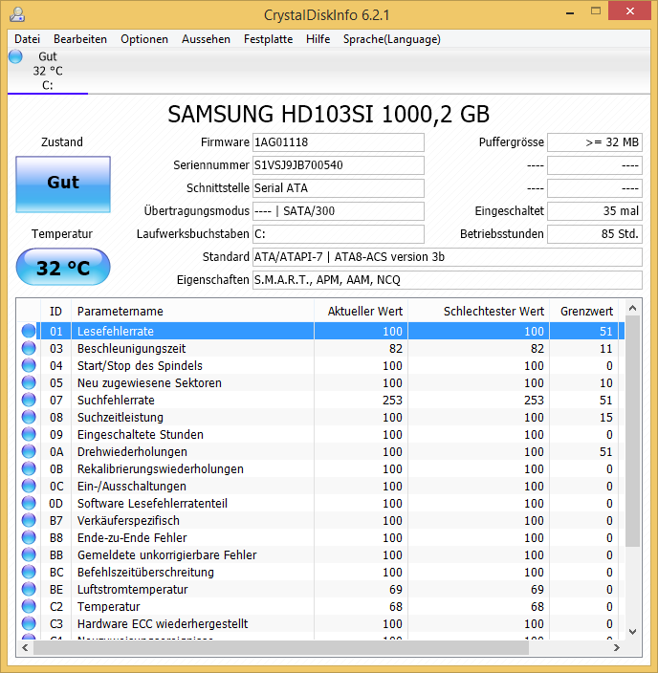Viewport: 658px width, 673px height.
Task: Click the Parametername column header
Action: coord(193,312)
